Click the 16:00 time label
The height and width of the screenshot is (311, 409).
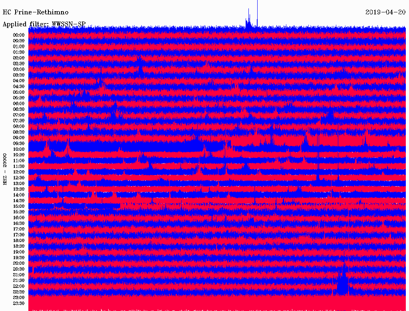coord(19,218)
